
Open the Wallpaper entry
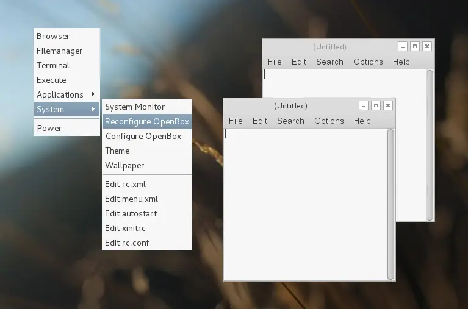tap(147, 165)
